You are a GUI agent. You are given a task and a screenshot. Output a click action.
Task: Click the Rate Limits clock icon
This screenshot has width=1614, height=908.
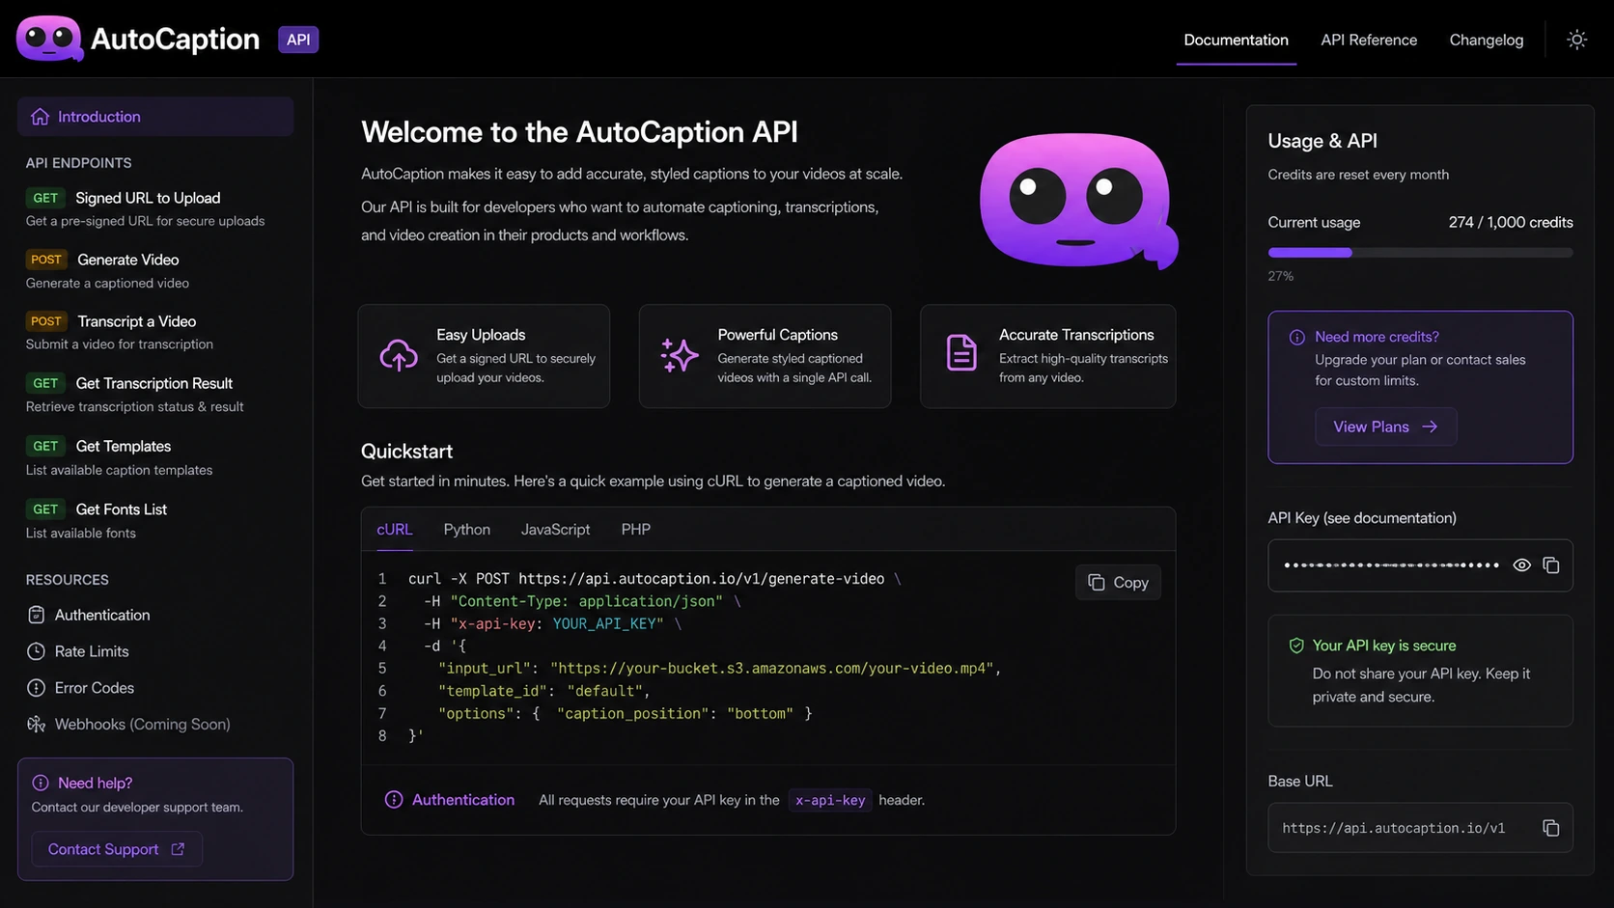(36, 651)
